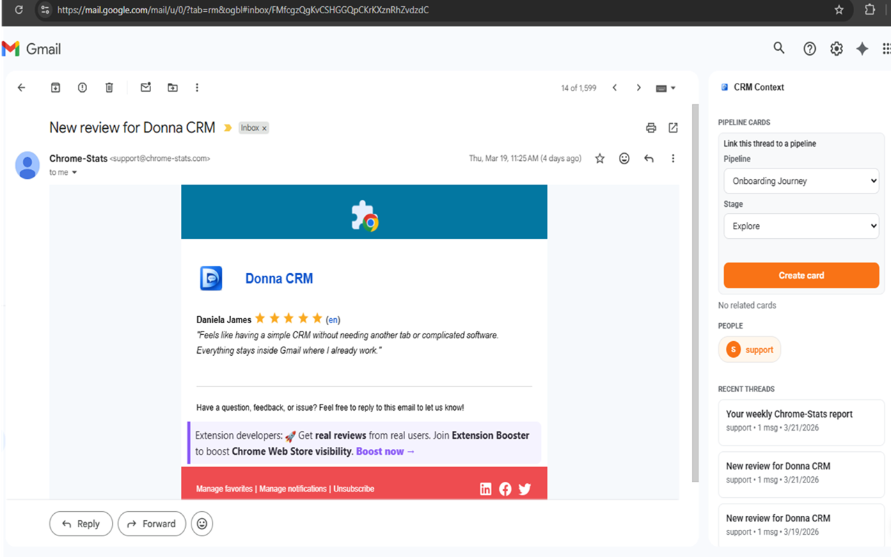Reload the page in browser
The width and height of the screenshot is (891, 557).
[x=19, y=10]
